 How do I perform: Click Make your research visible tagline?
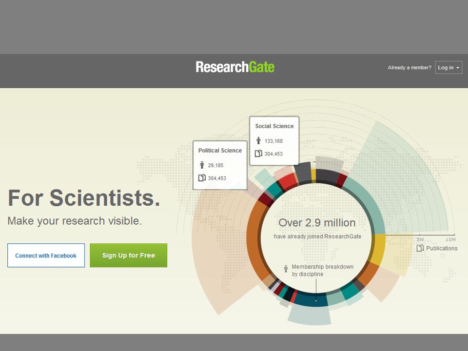click(75, 221)
